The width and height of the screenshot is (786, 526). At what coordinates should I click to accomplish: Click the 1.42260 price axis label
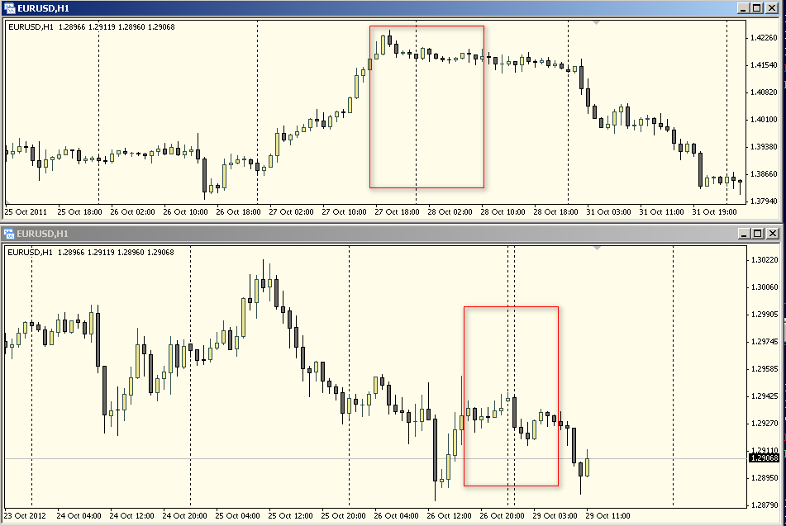[764, 38]
